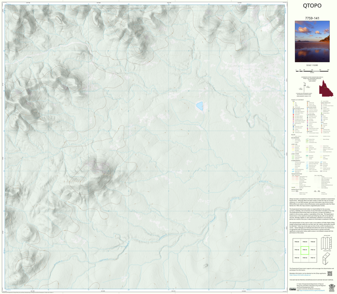Viewport: 337px width, 294px height.
Task: Click the POINTS OF INTEREST legend heading
Action: (298, 100)
